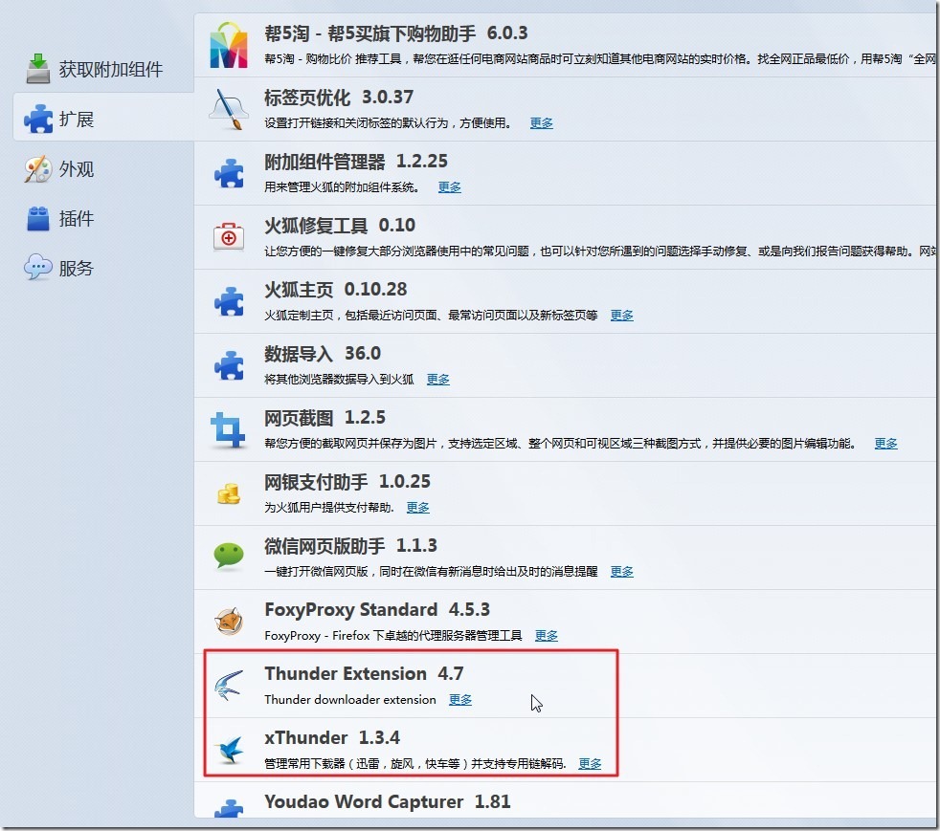
Task: Switch to the 外观 category
Action: pos(103,169)
